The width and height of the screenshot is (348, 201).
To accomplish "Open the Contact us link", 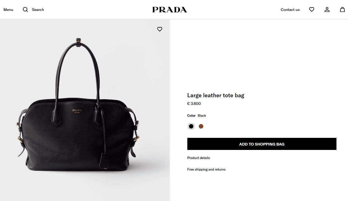I will (x=290, y=10).
